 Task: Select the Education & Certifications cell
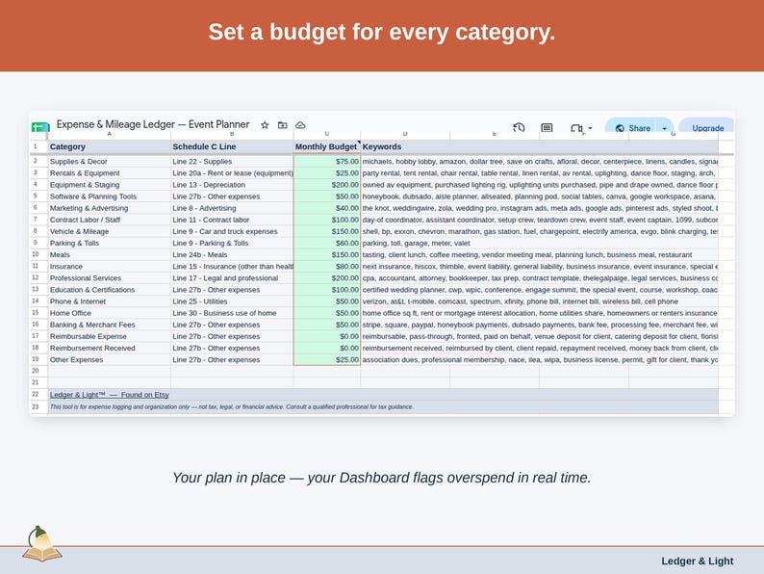pyautogui.click(x=109, y=290)
